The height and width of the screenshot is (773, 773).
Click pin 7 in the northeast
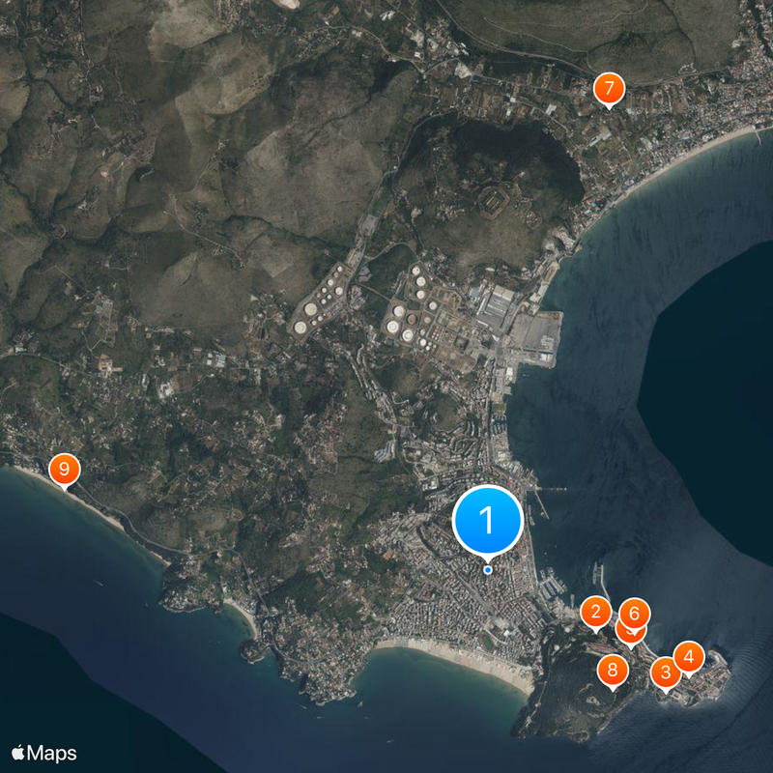click(608, 89)
